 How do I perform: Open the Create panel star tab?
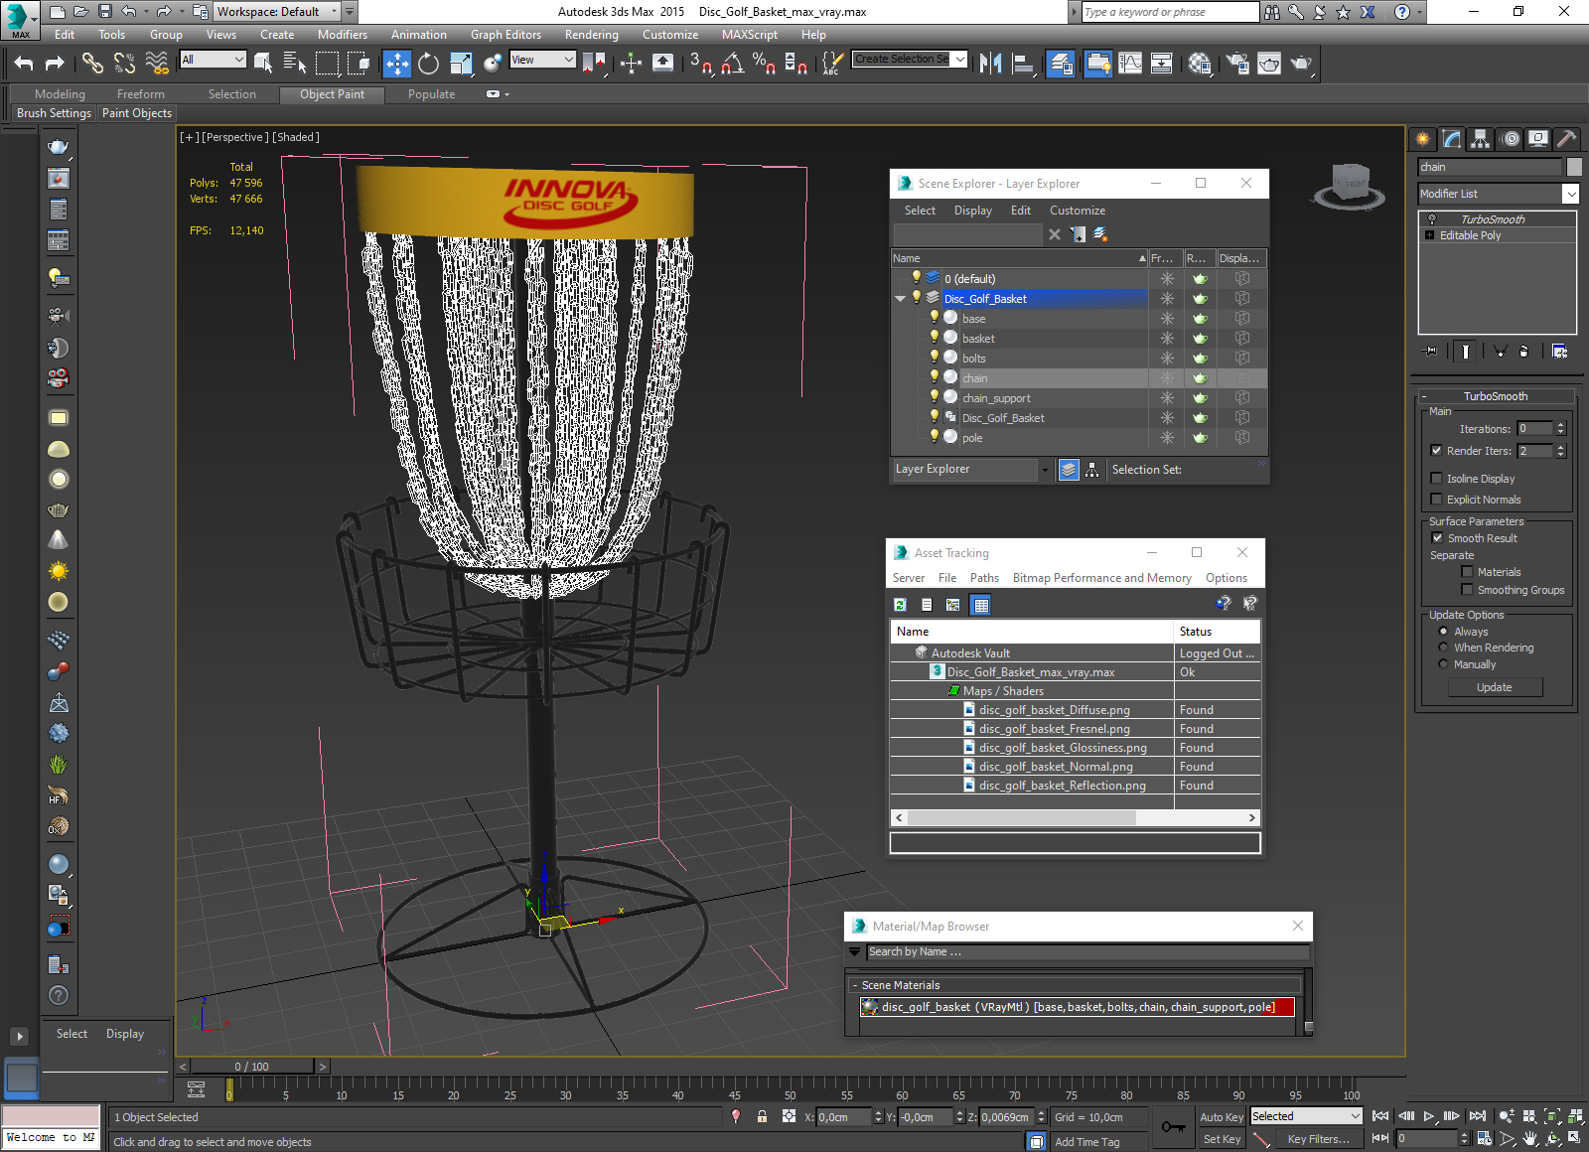[x=1423, y=139]
